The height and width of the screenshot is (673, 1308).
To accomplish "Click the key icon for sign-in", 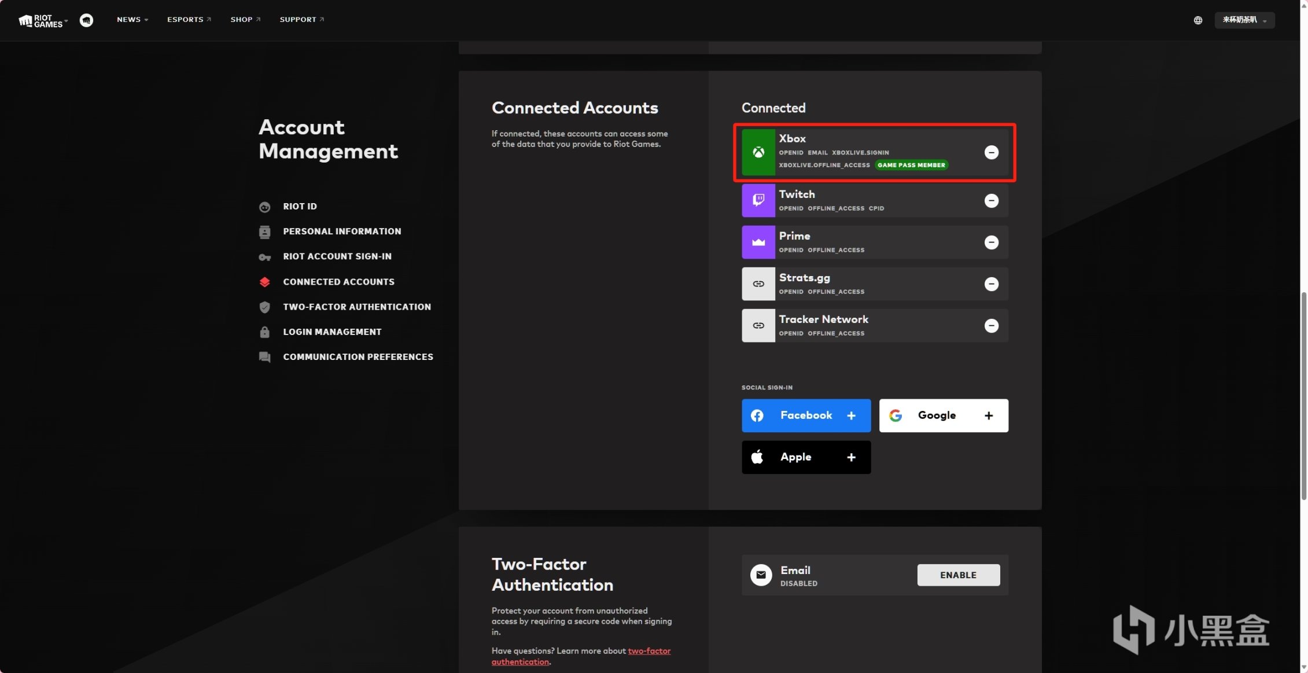I will click(265, 258).
